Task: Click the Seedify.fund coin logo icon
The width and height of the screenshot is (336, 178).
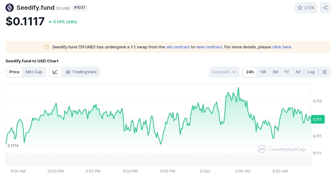Action: [9, 8]
